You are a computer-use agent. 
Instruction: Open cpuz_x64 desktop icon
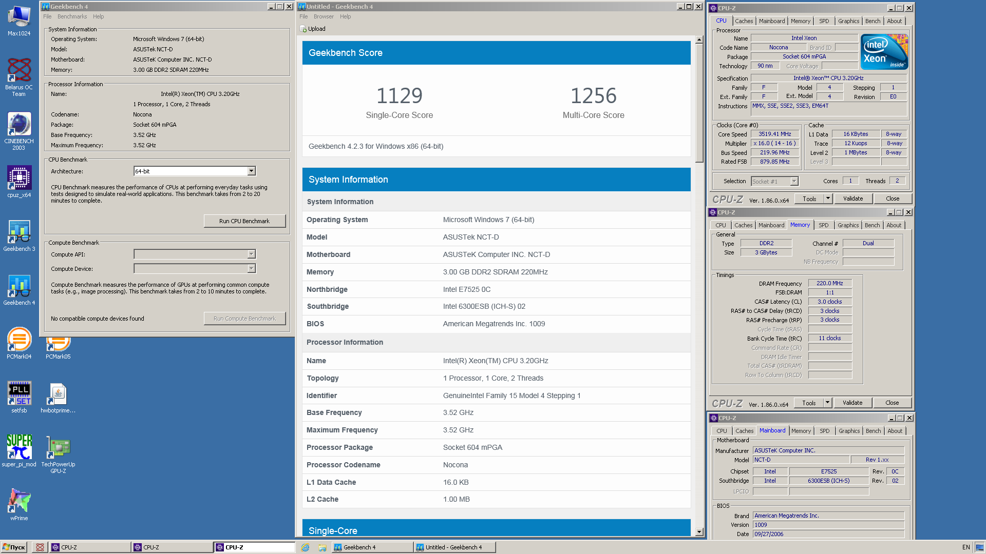pyautogui.click(x=19, y=182)
